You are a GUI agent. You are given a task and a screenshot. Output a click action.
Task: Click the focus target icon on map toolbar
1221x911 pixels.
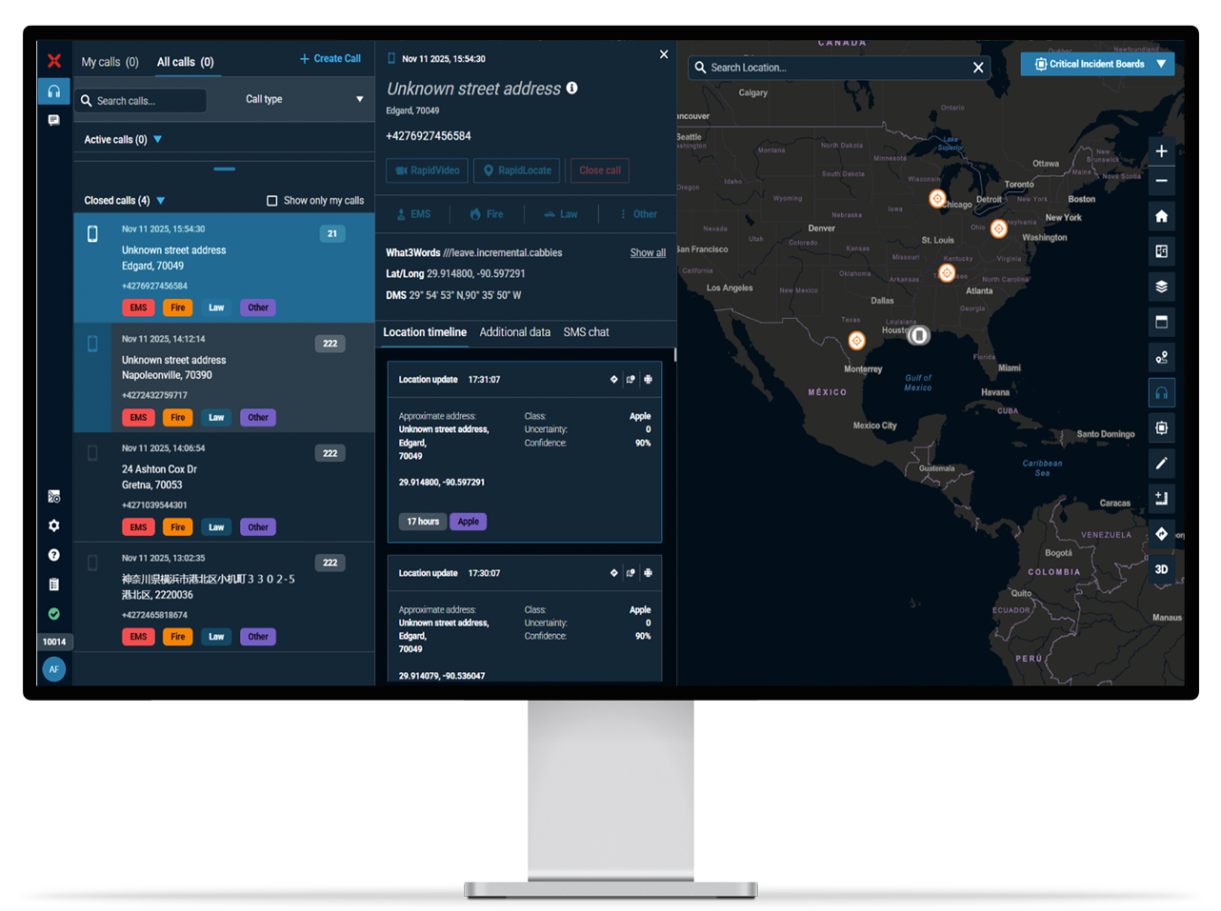tap(1161, 428)
